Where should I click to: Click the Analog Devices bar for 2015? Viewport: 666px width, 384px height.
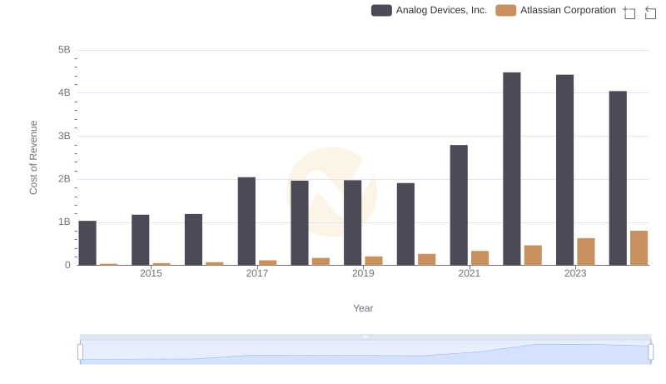140,240
